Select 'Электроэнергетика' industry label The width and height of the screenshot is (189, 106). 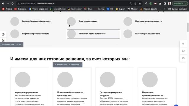coord(88,21)
